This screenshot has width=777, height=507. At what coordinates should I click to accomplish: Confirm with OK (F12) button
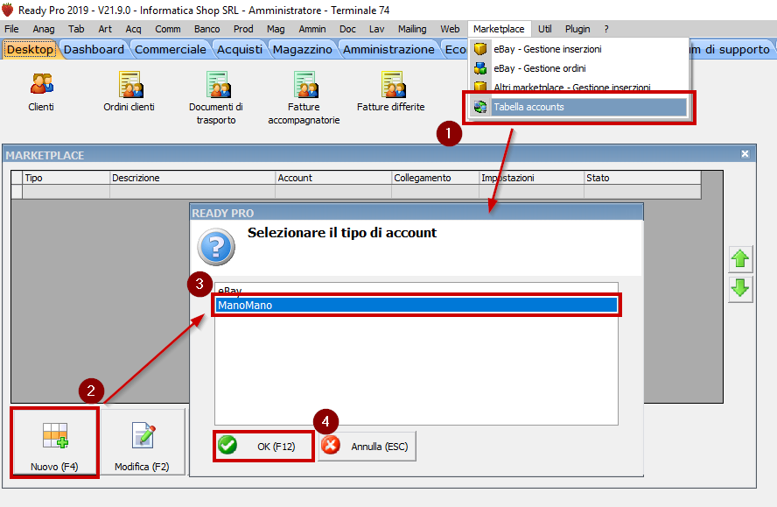(263, 447)
